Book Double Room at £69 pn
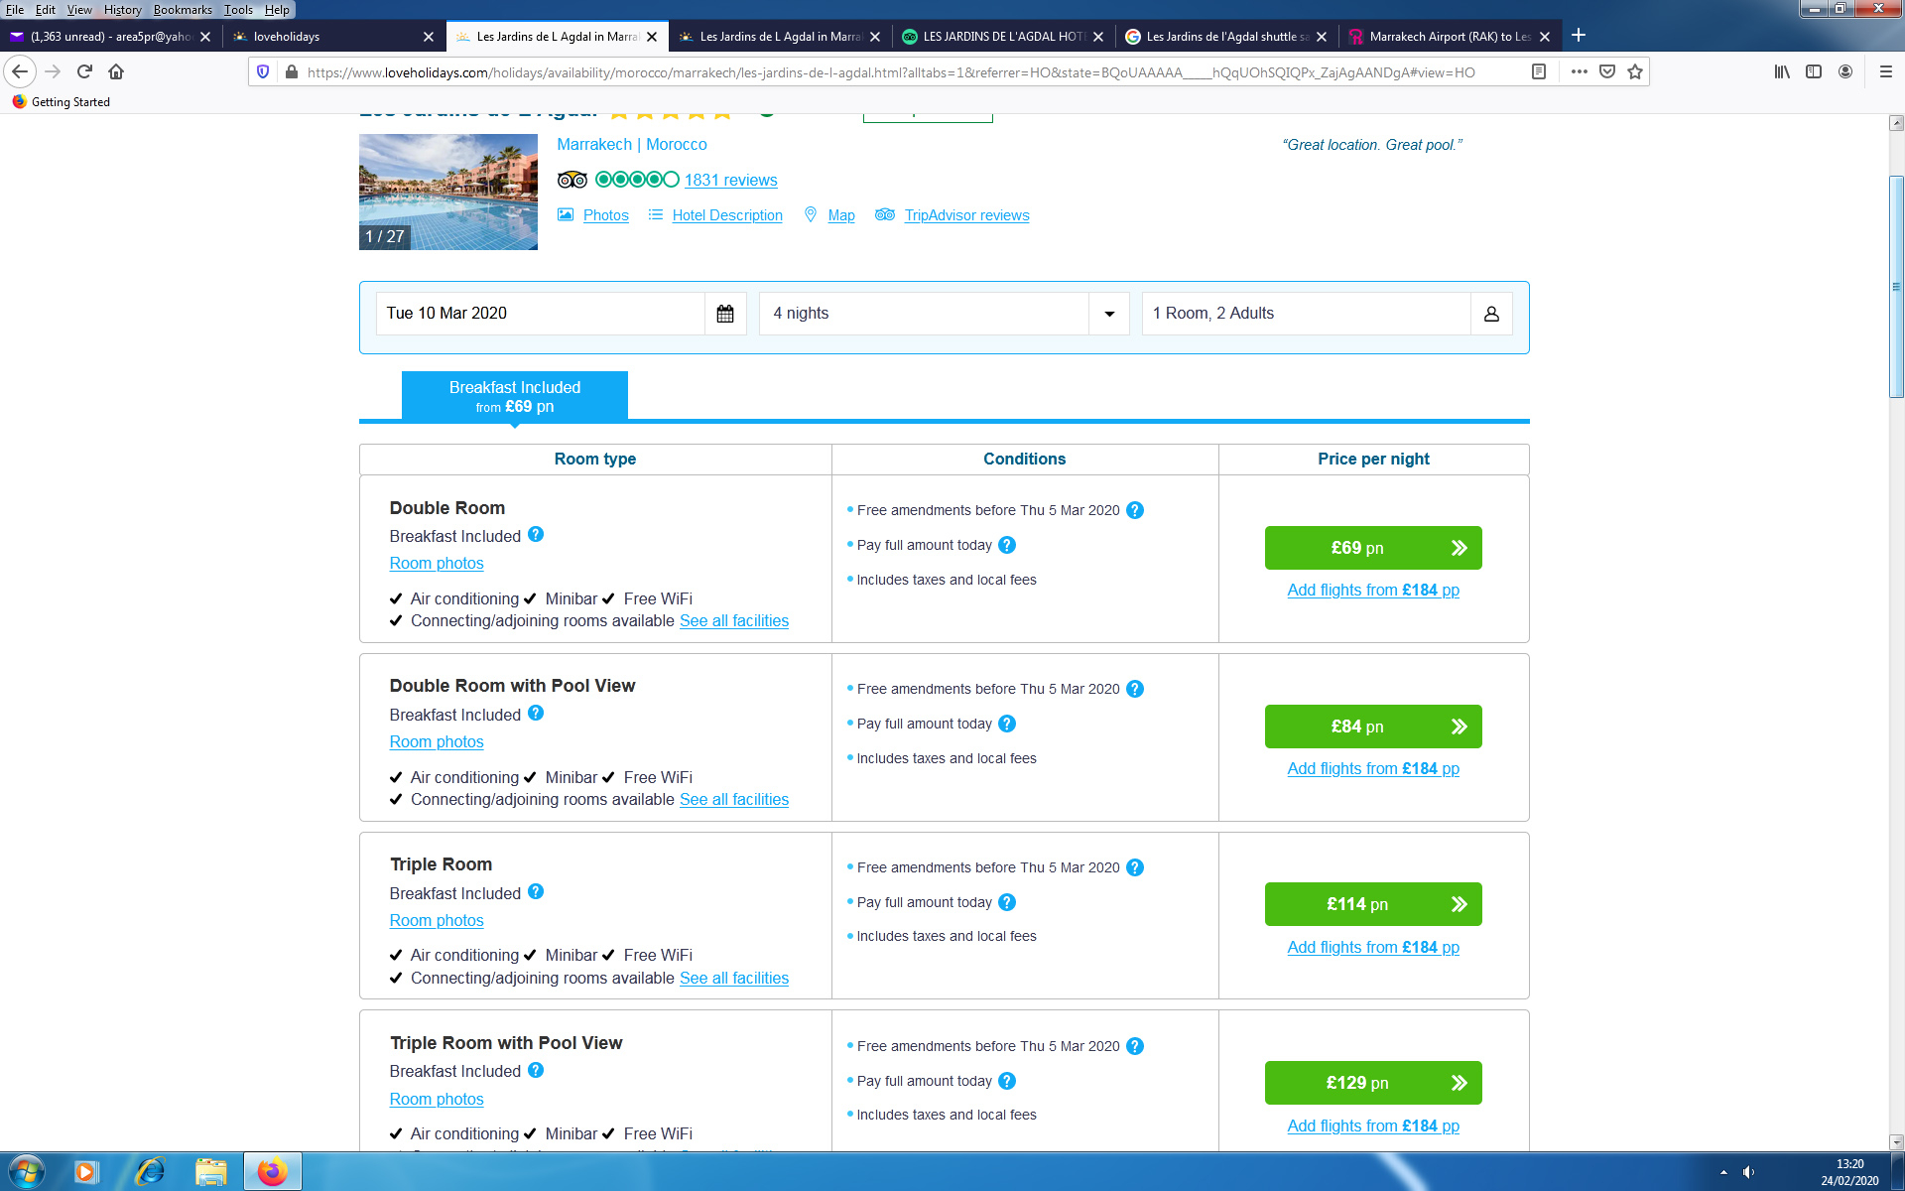 [x=1373, y=548]
